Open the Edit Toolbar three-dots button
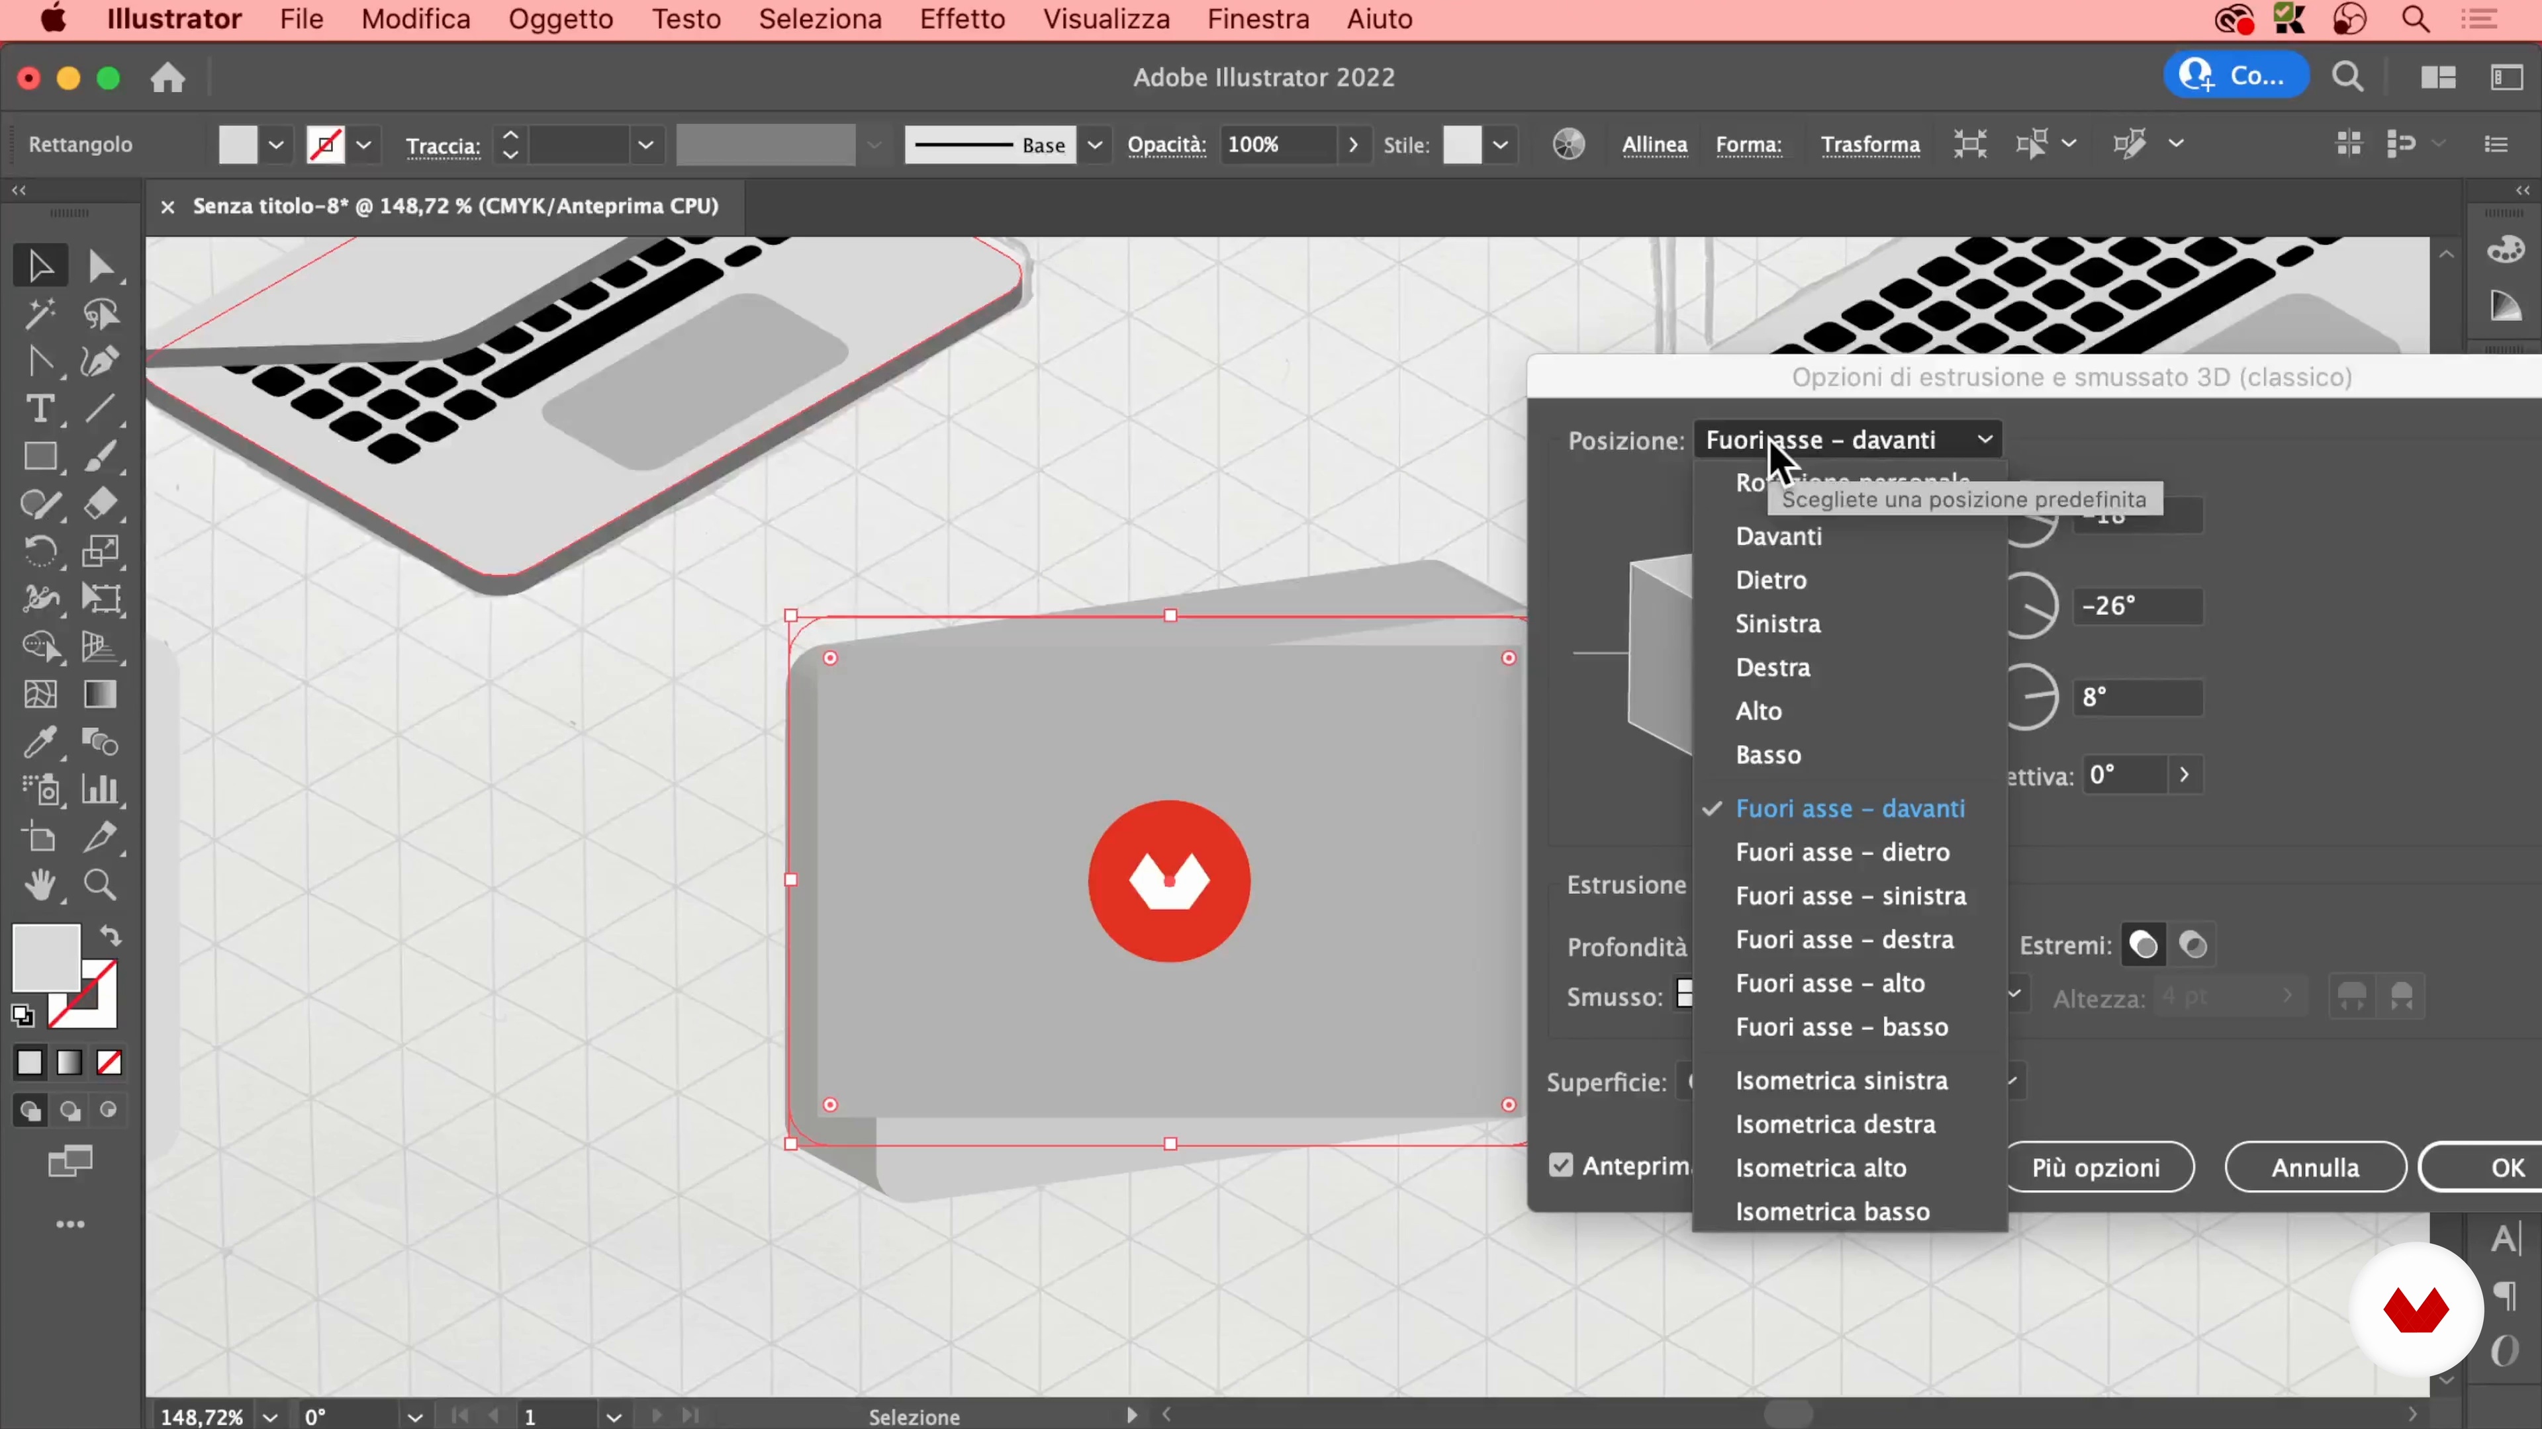2542x1429 pixels. pos(70,1224)
